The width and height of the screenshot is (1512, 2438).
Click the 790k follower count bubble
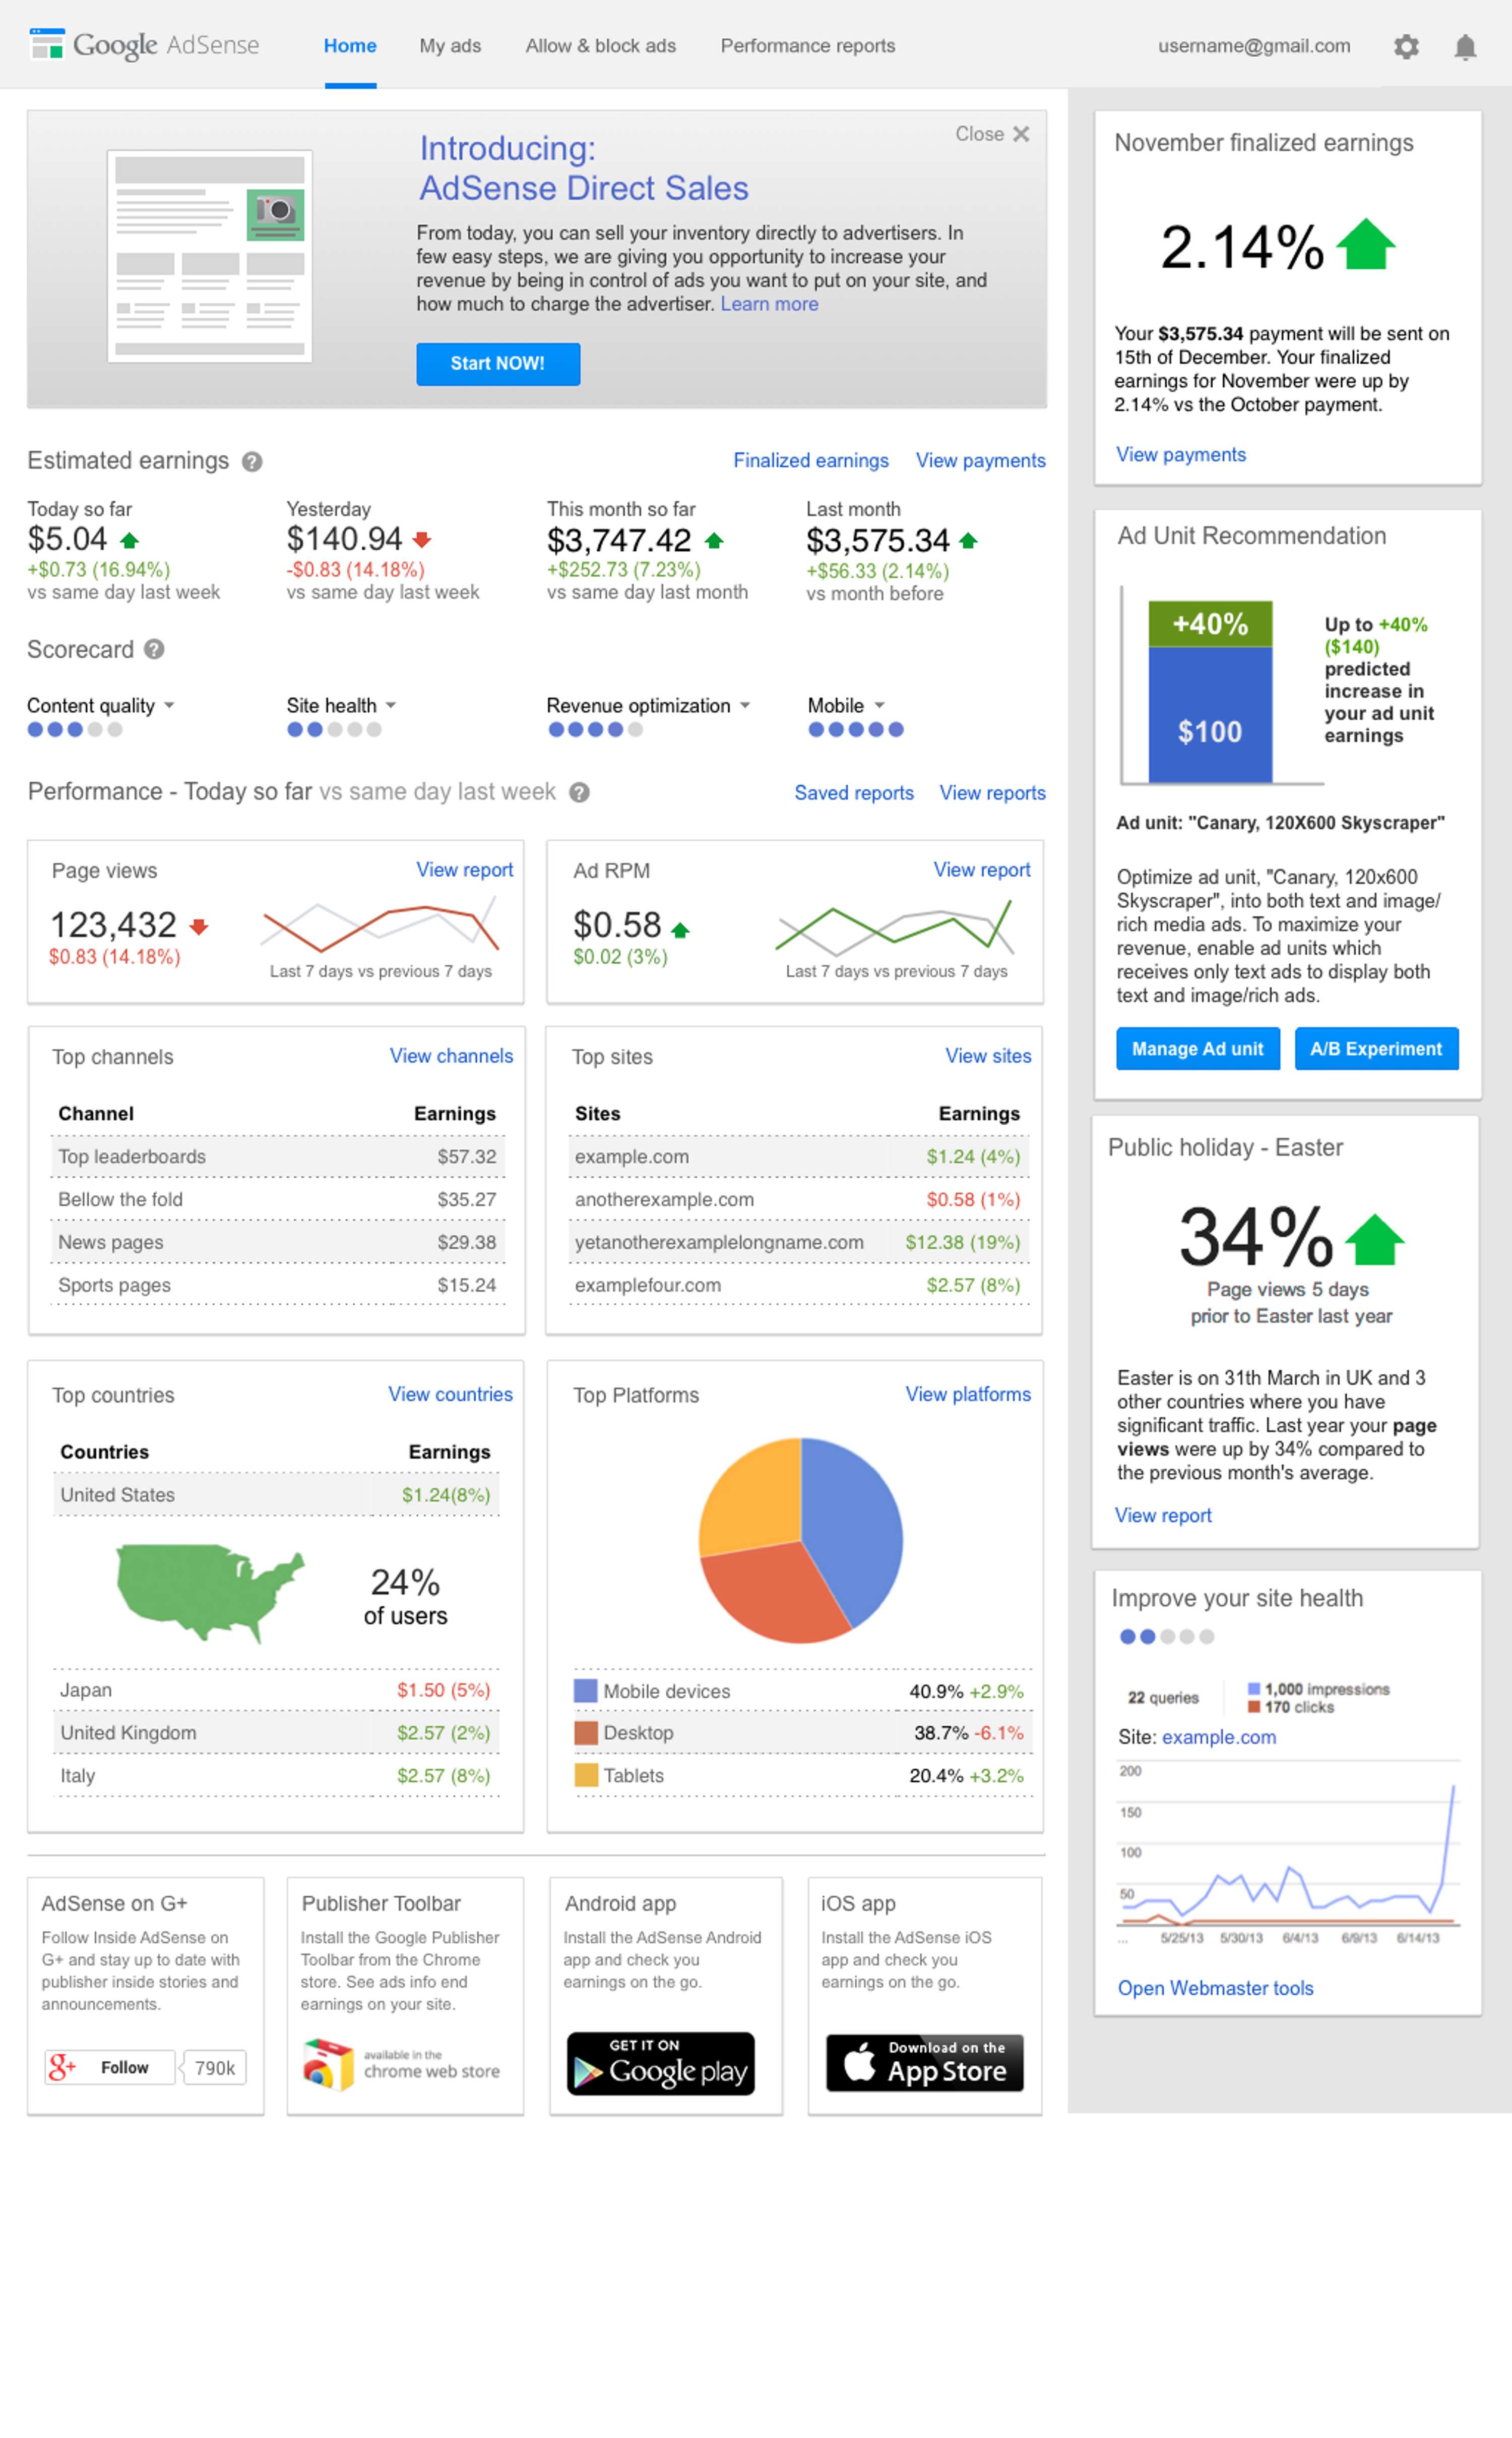coord(214,2067)
